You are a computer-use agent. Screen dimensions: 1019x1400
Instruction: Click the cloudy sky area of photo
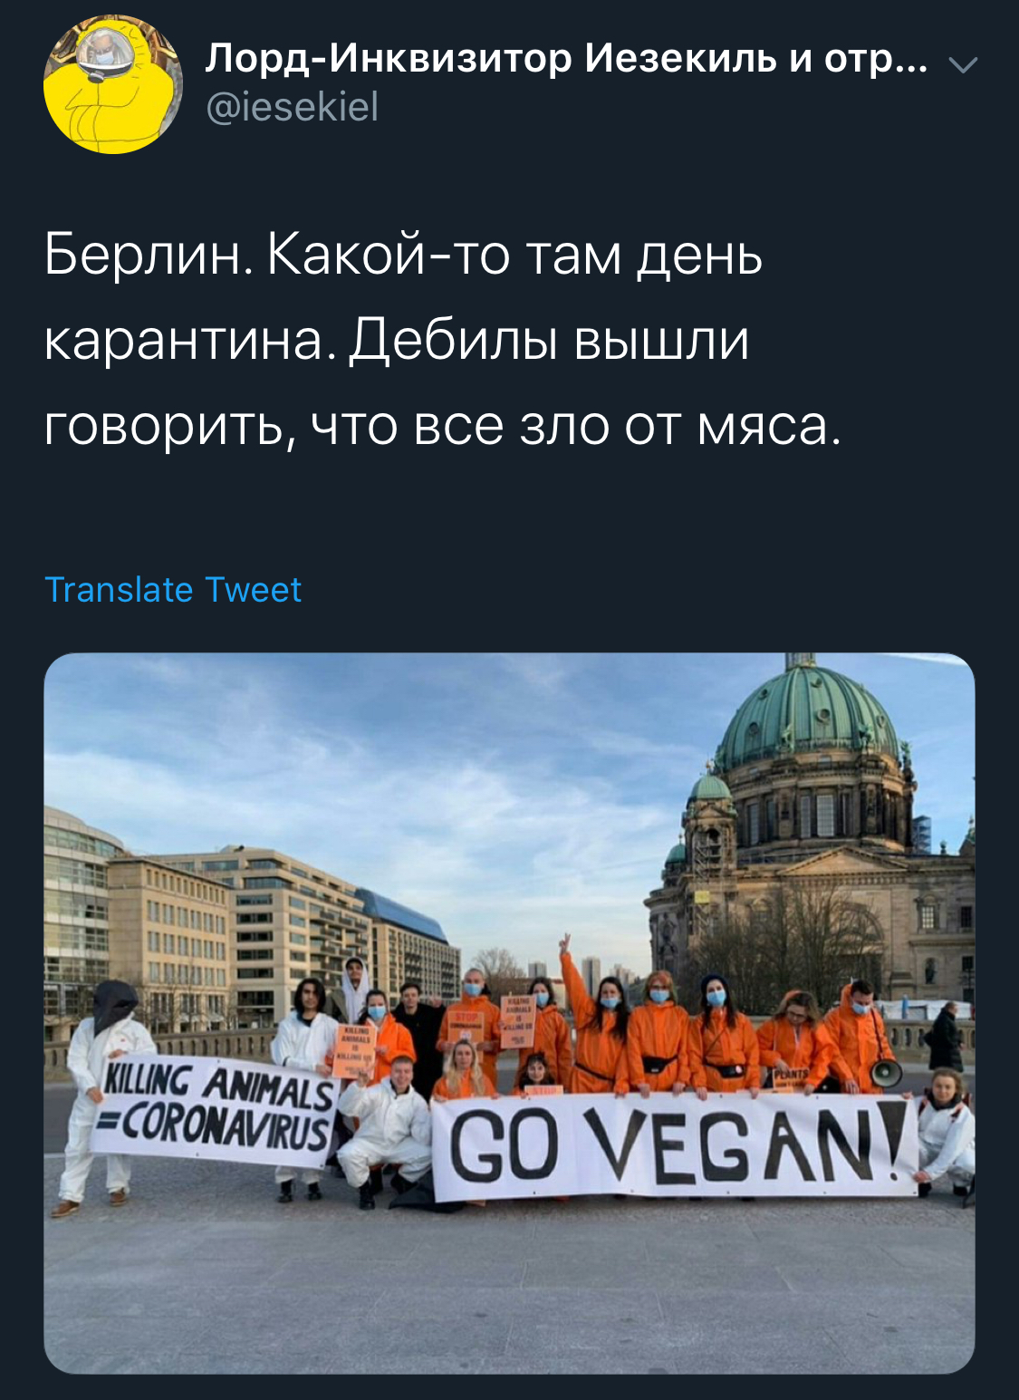click(408, 770)
